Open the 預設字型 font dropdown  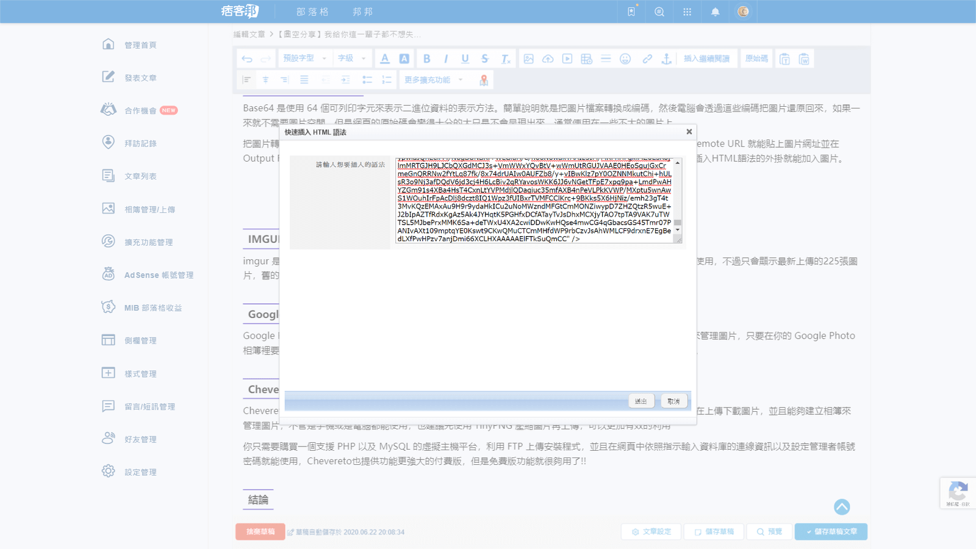click(305, 58)
